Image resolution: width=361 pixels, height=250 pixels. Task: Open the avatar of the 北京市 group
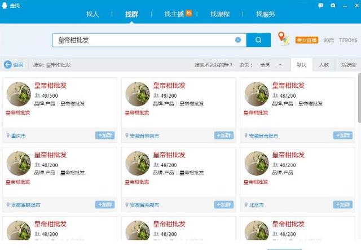coord(257,163)
